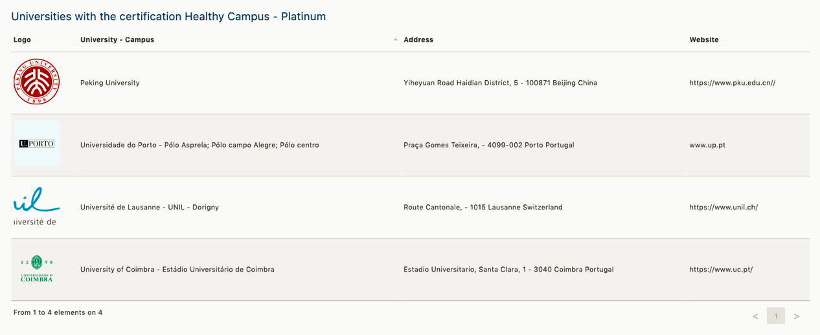
Task: Click the Peking University red seal logo
Action: [37, 82]
